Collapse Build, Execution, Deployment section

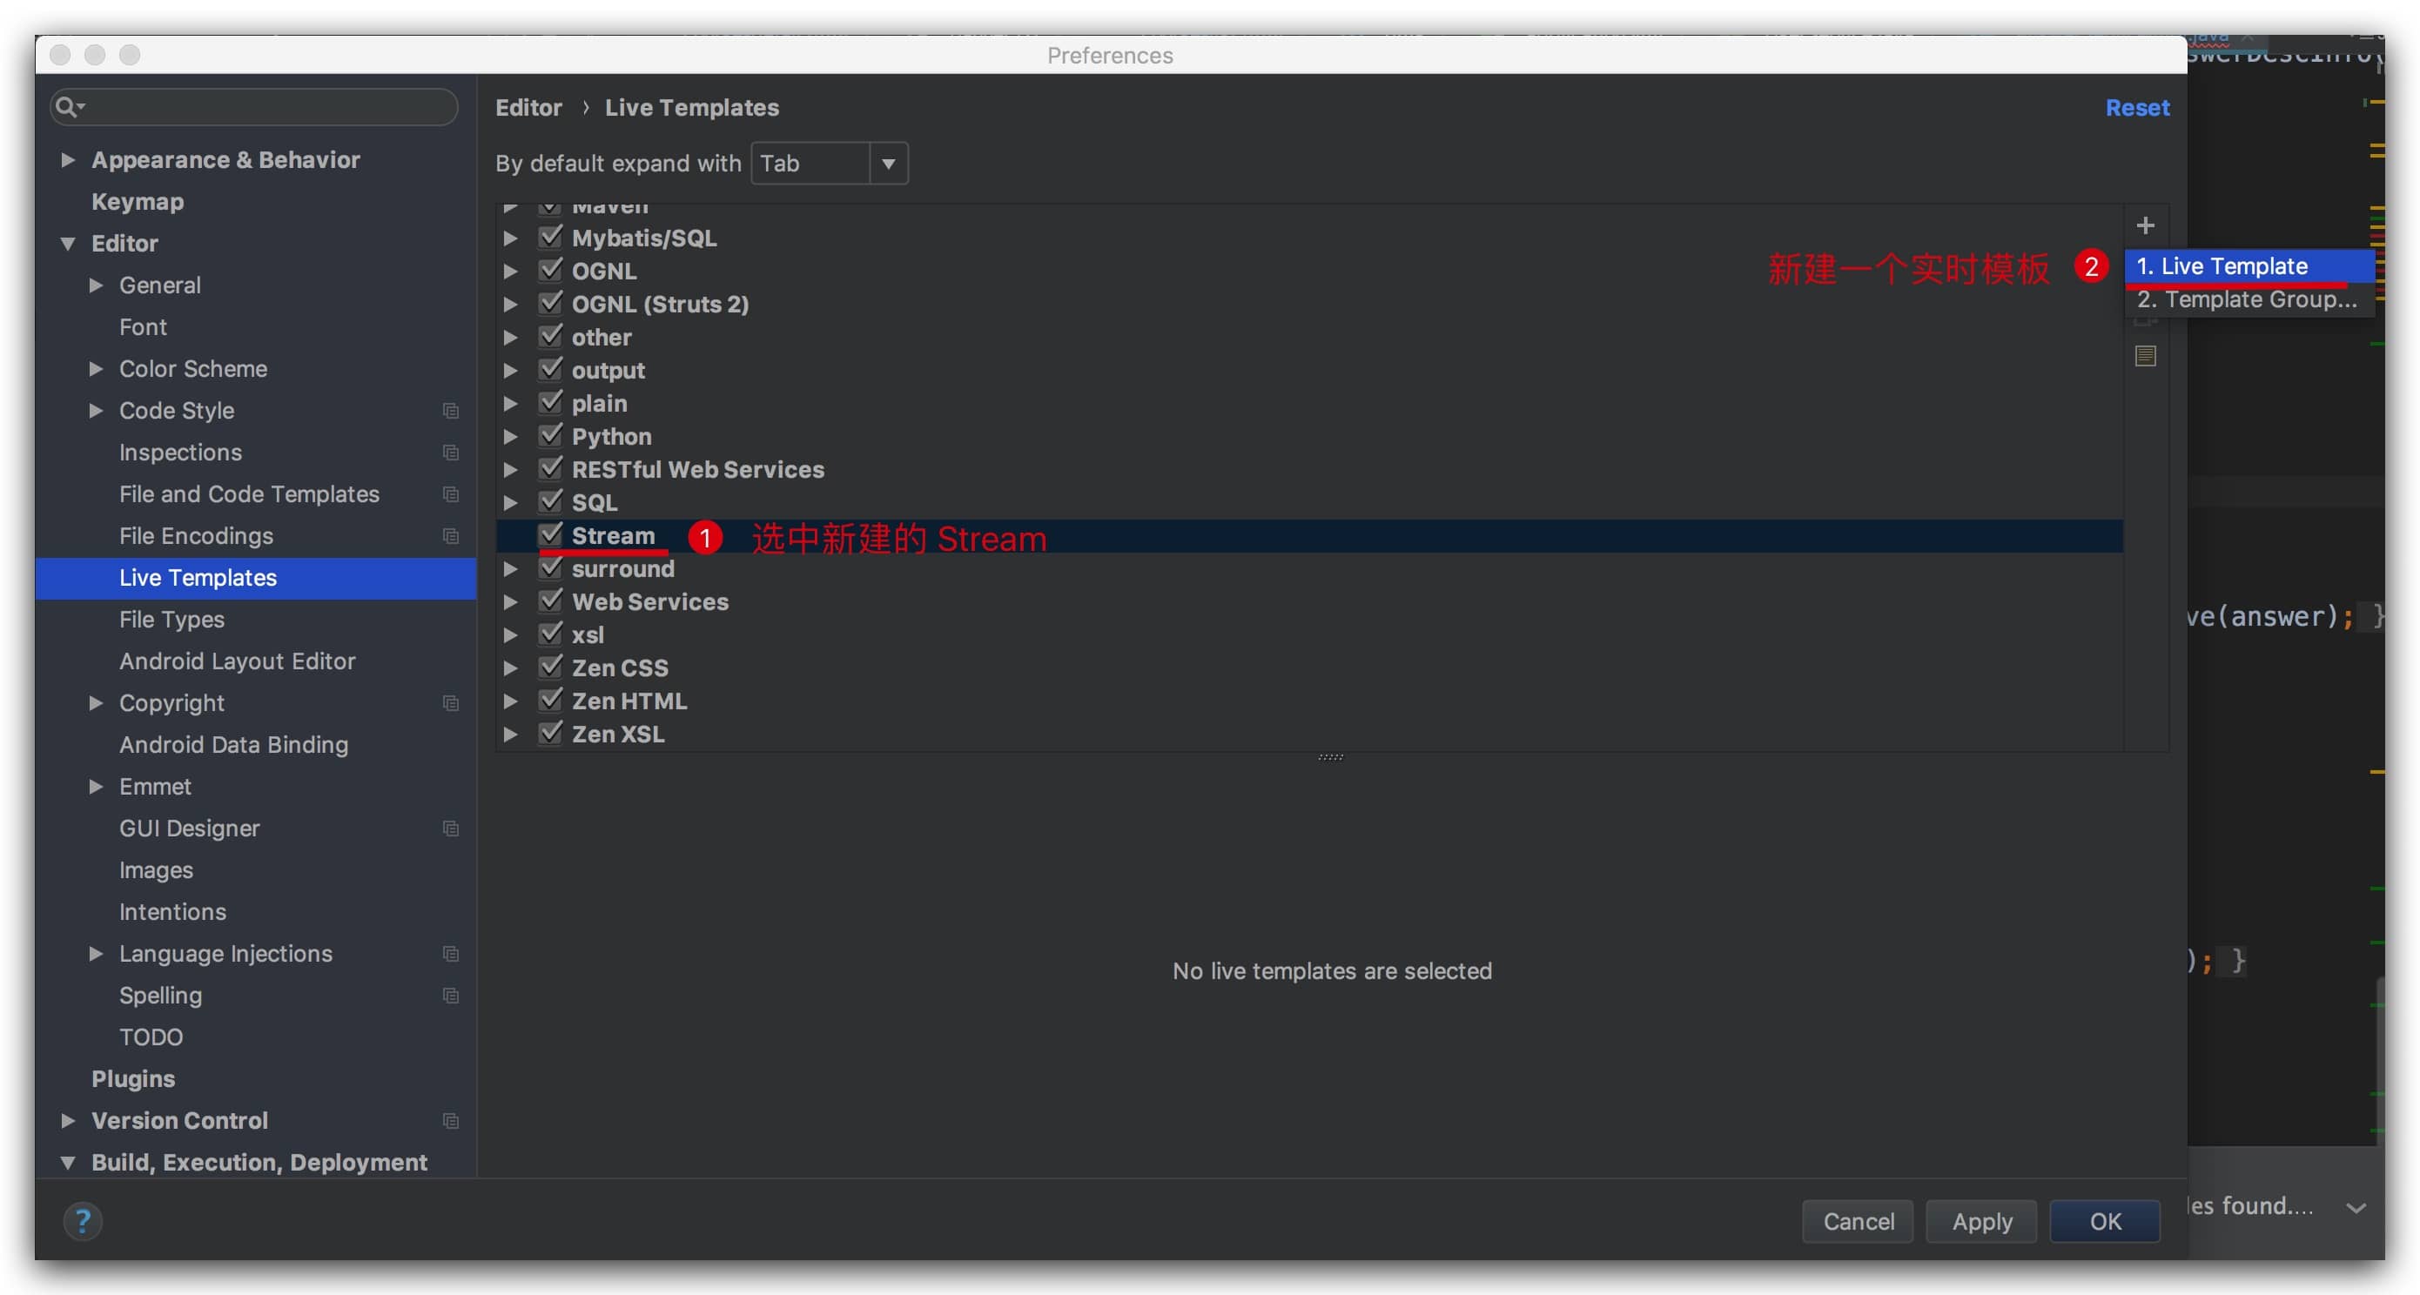(68, 1163)
